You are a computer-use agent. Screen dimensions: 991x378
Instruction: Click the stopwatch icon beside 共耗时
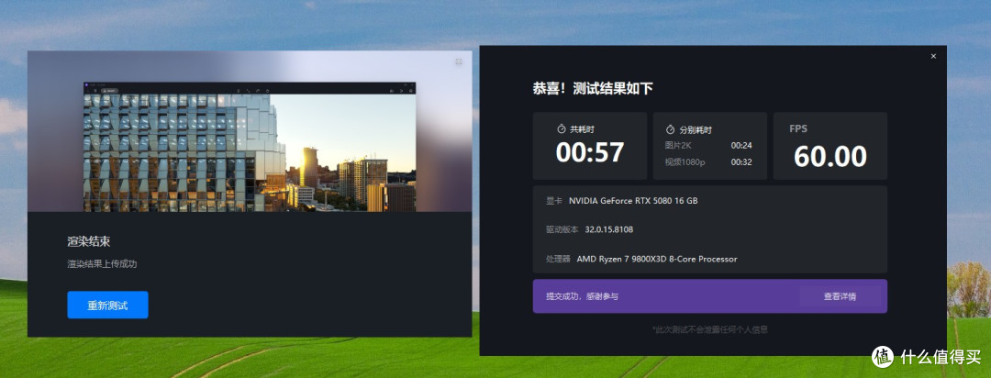click(562, 129)
